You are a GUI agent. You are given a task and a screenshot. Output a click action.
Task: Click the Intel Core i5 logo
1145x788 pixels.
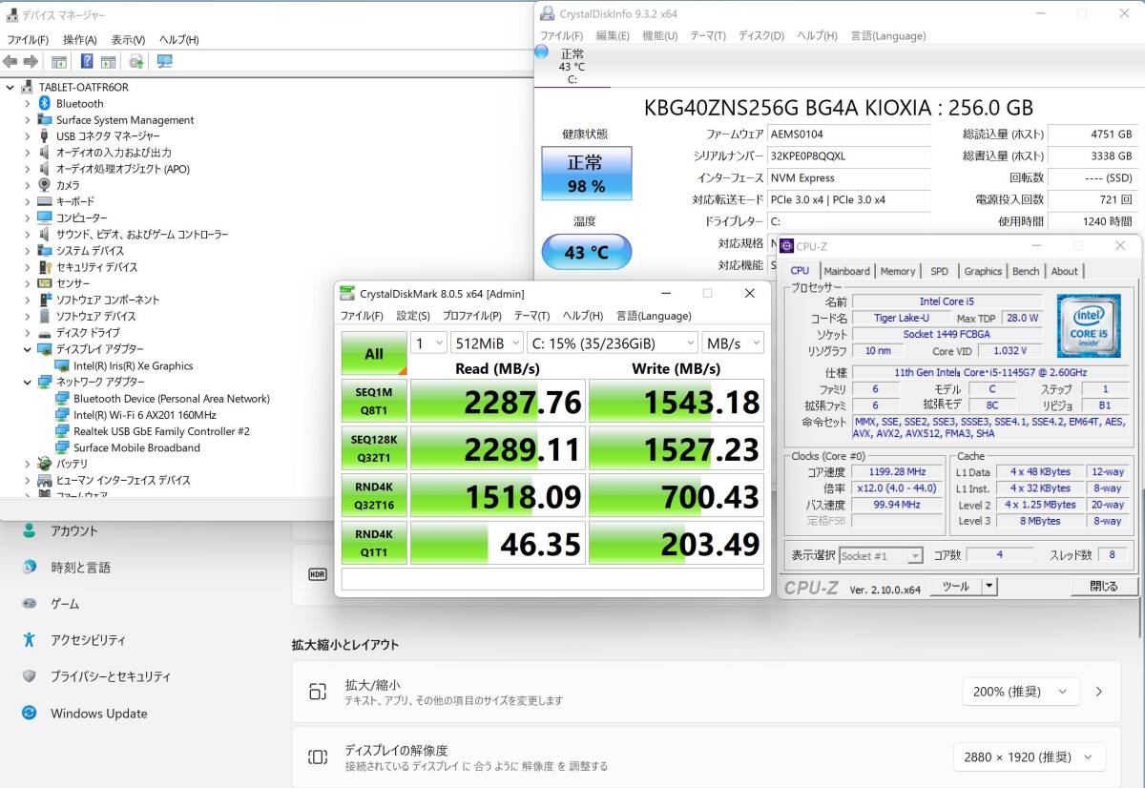pyautogui.click(x=1089, y=325)
